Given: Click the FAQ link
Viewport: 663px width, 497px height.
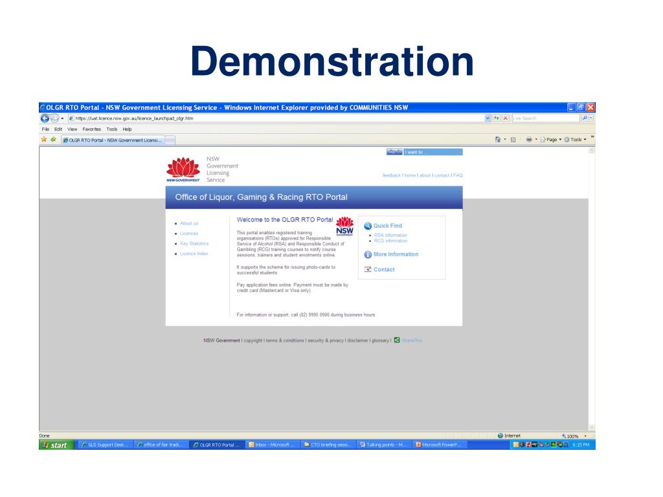Looking at the screenshot, I should coord(458,175).
